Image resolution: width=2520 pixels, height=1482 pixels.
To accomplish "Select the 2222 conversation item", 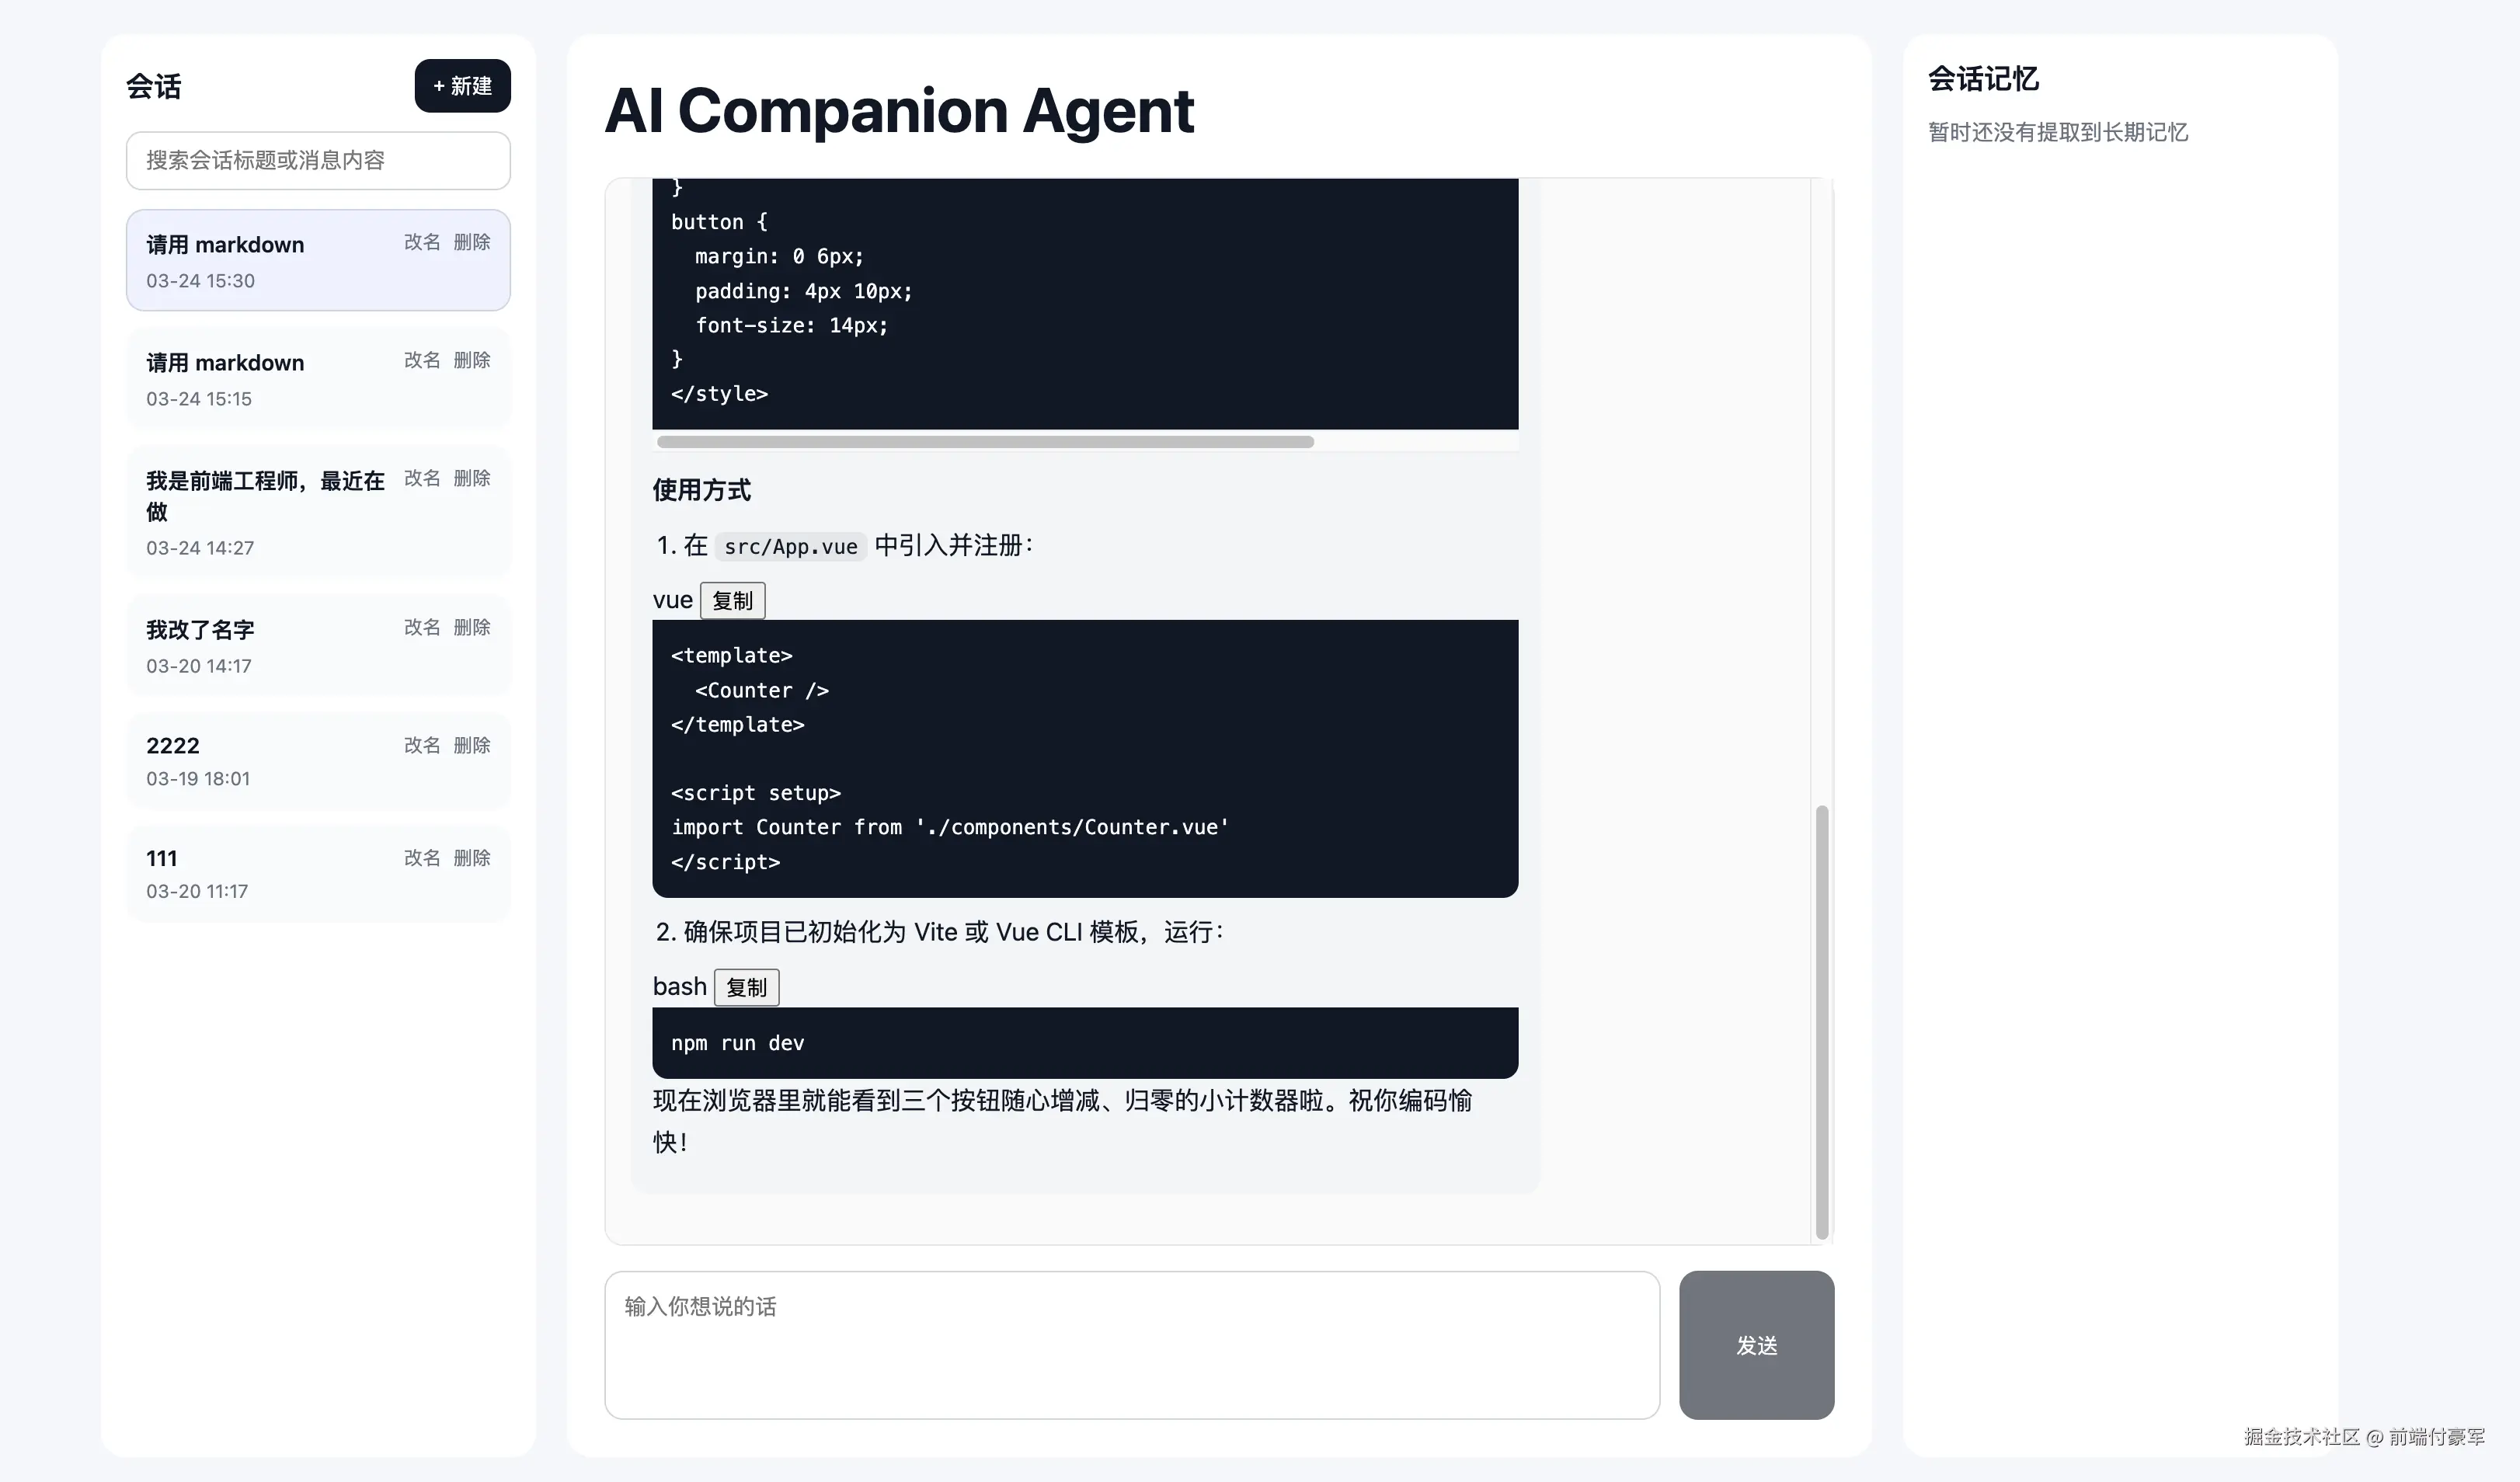I will [260, 761].
